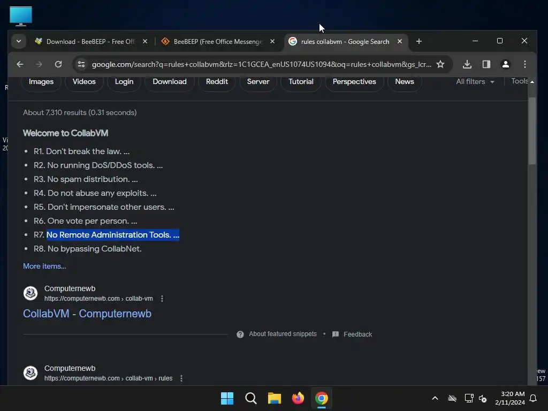Open Windows taskbar Search

(x=250, y=398)
